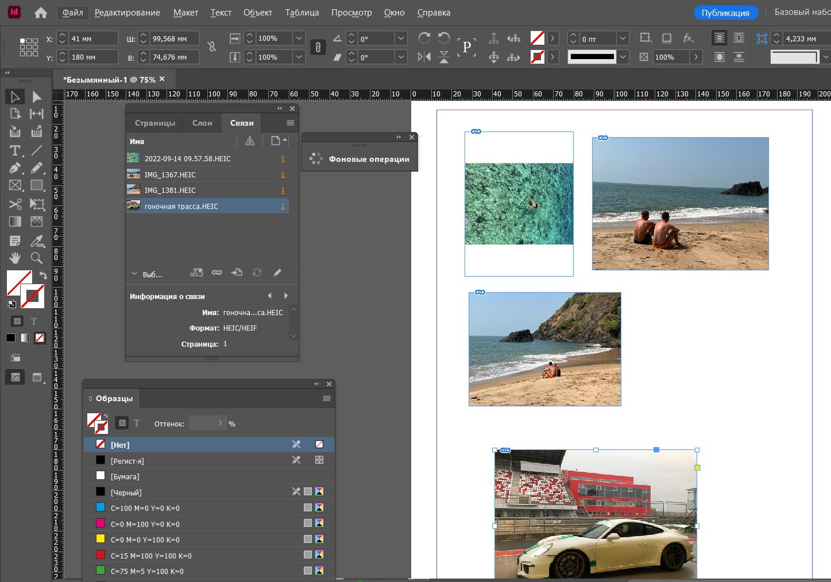Activate the Eyedropper tool

pos(37,240)
